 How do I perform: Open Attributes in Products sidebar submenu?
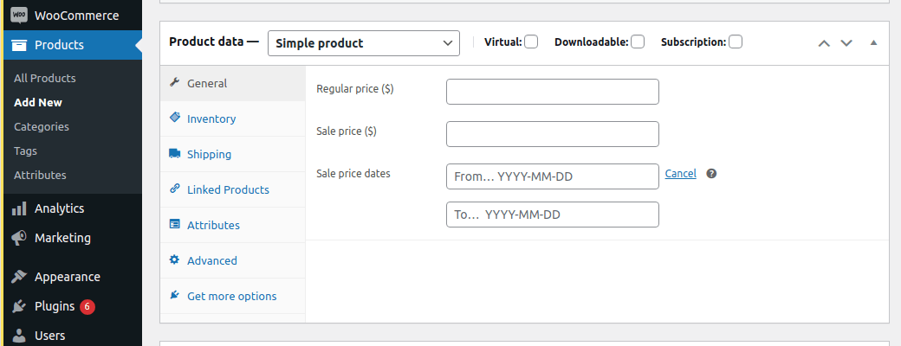pos(40,175)
